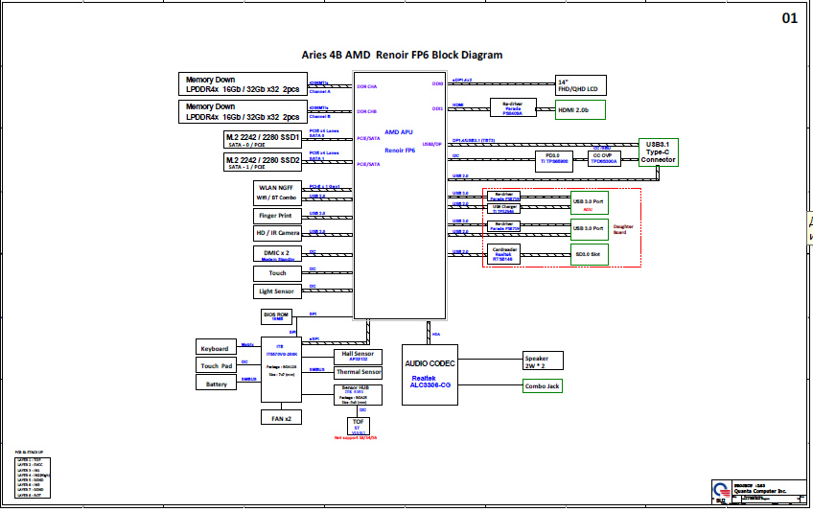
Task: Select the Cardreader Realtek RTS5146 block
Action: tap(503, 254)
